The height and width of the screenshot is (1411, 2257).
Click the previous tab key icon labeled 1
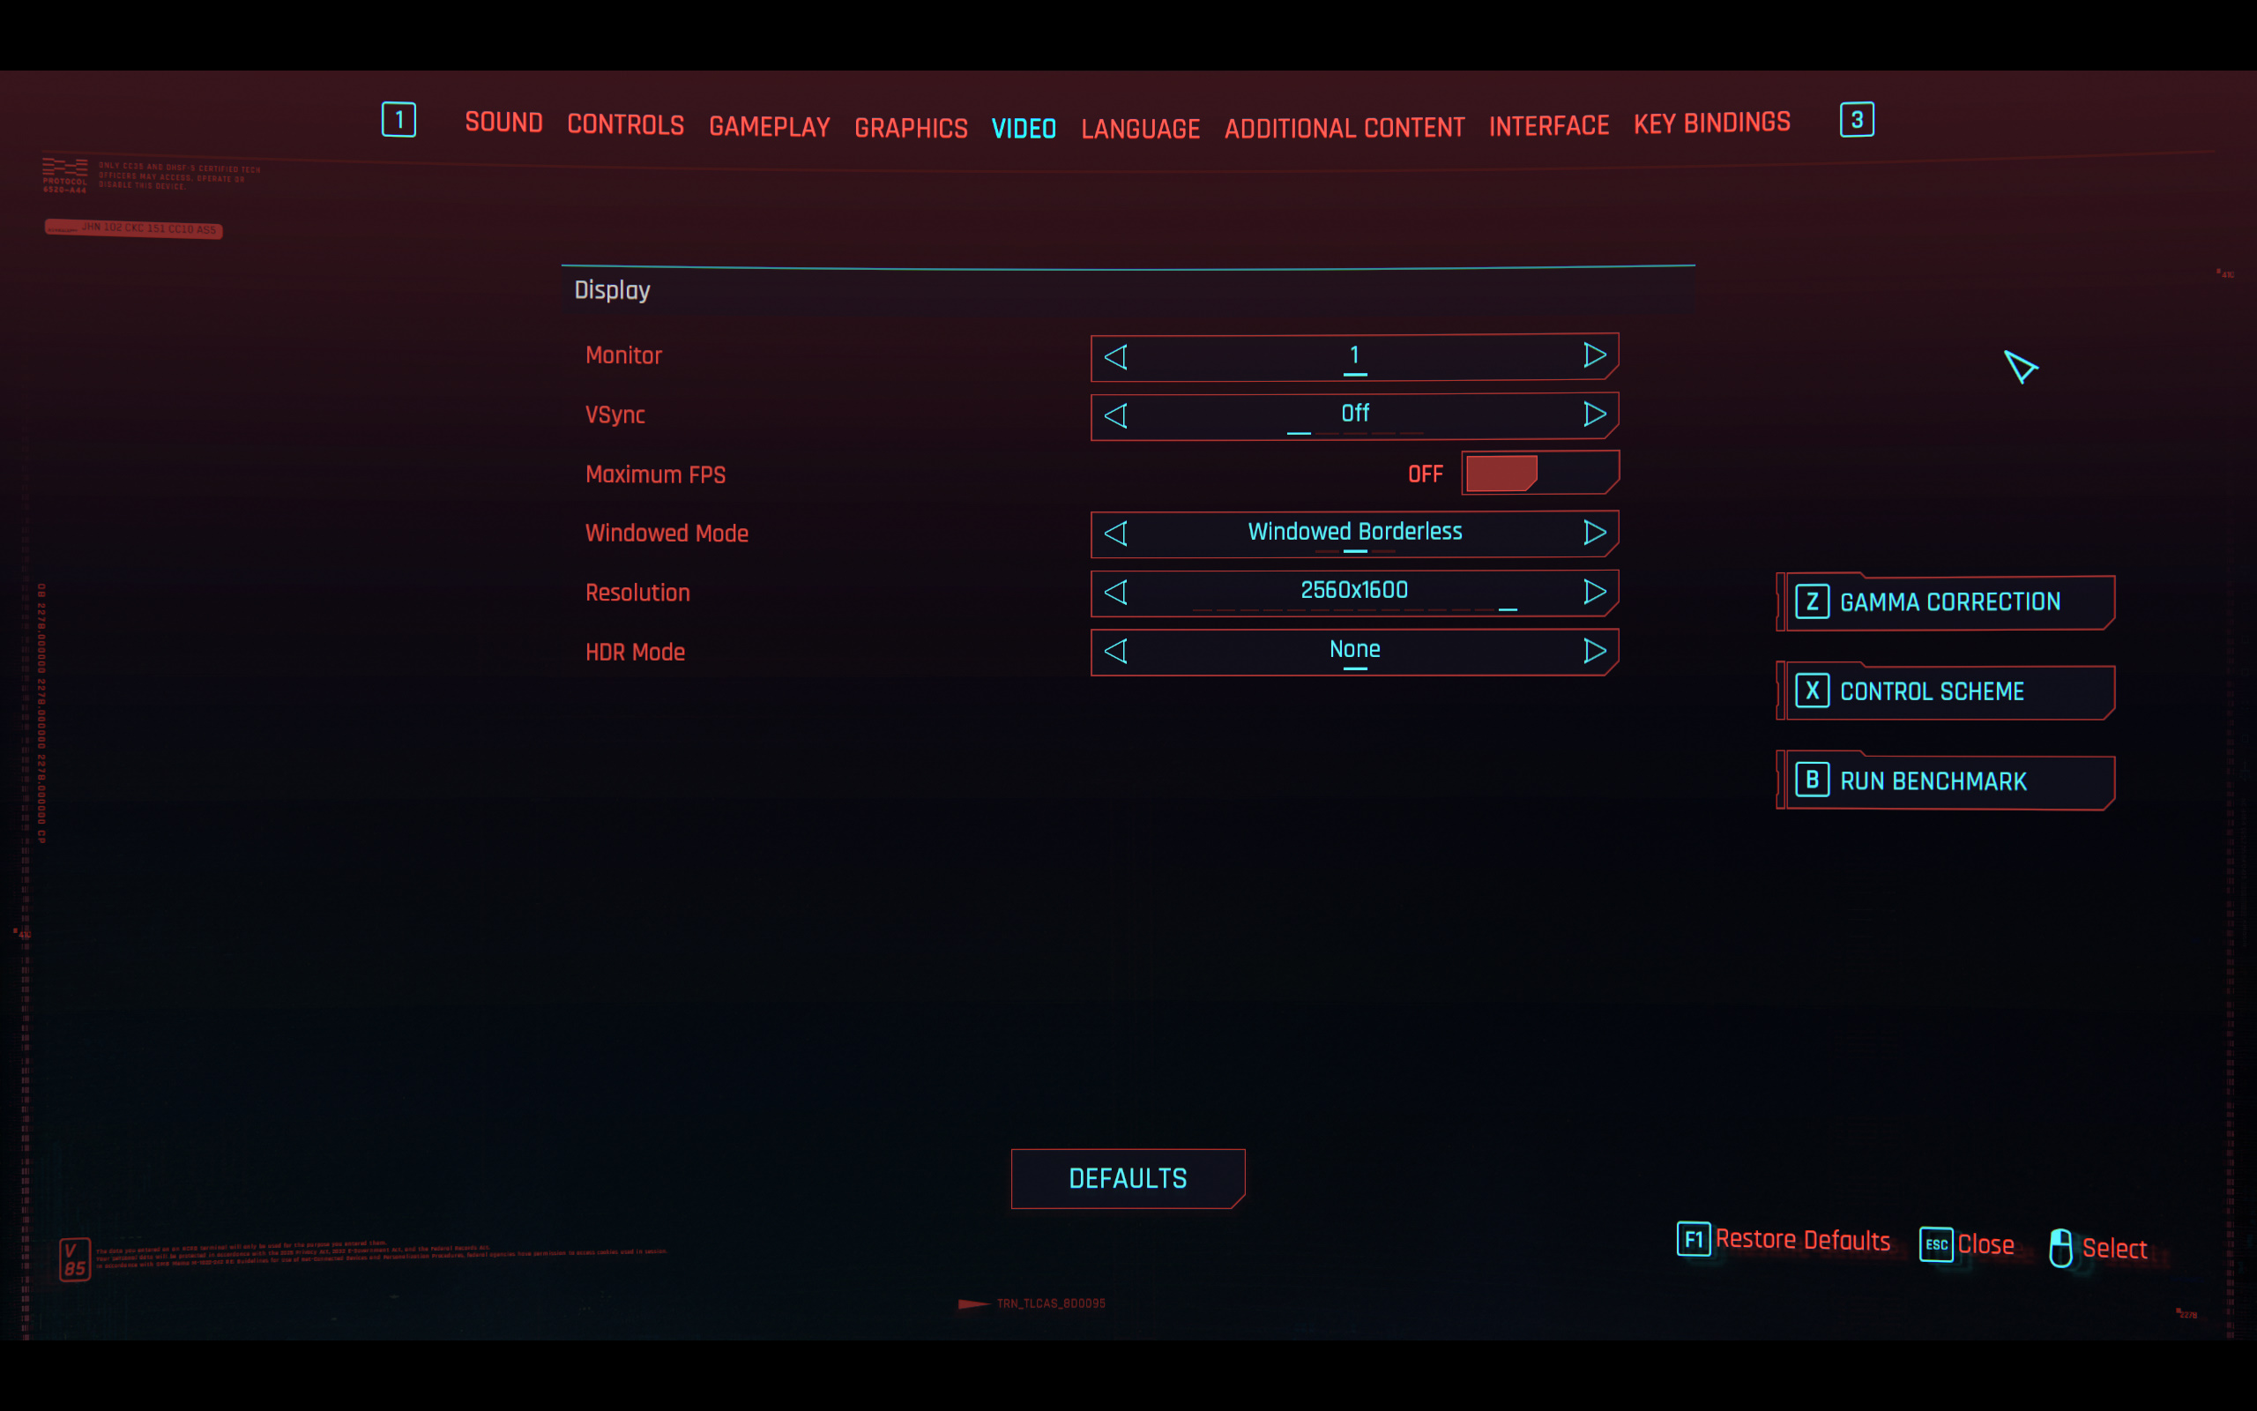399,119
